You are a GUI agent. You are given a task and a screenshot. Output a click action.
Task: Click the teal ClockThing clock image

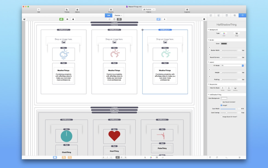coord(66,136)
